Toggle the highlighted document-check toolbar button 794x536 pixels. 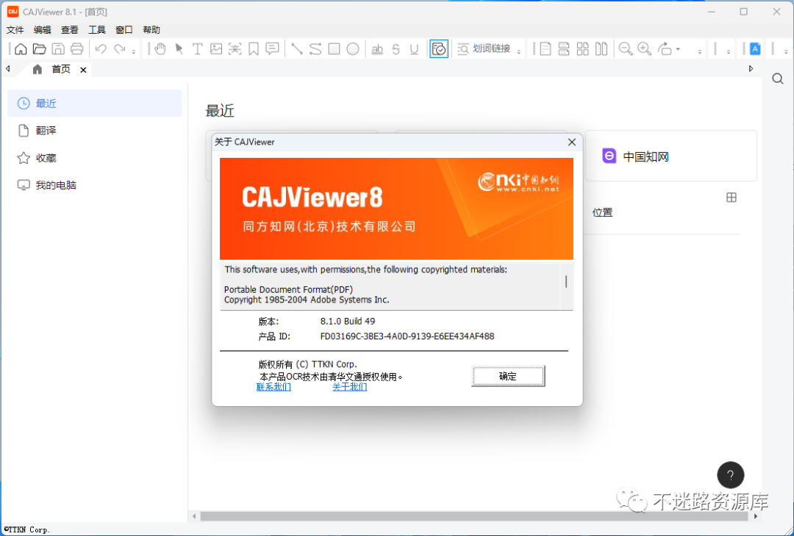(439, 49)
